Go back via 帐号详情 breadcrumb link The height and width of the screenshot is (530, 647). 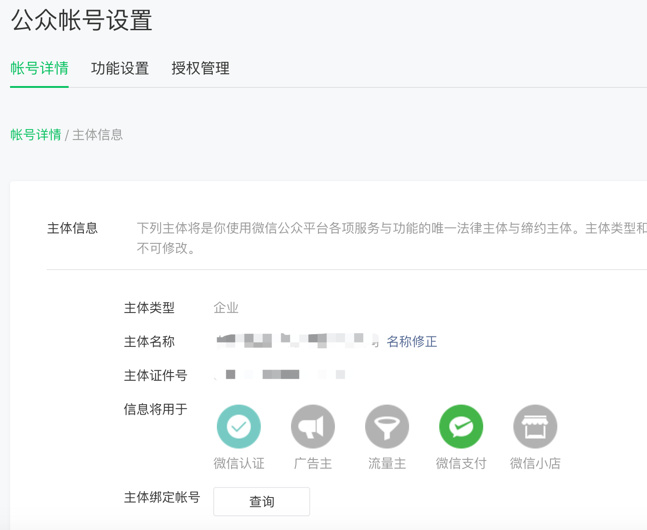pos(36,135)
